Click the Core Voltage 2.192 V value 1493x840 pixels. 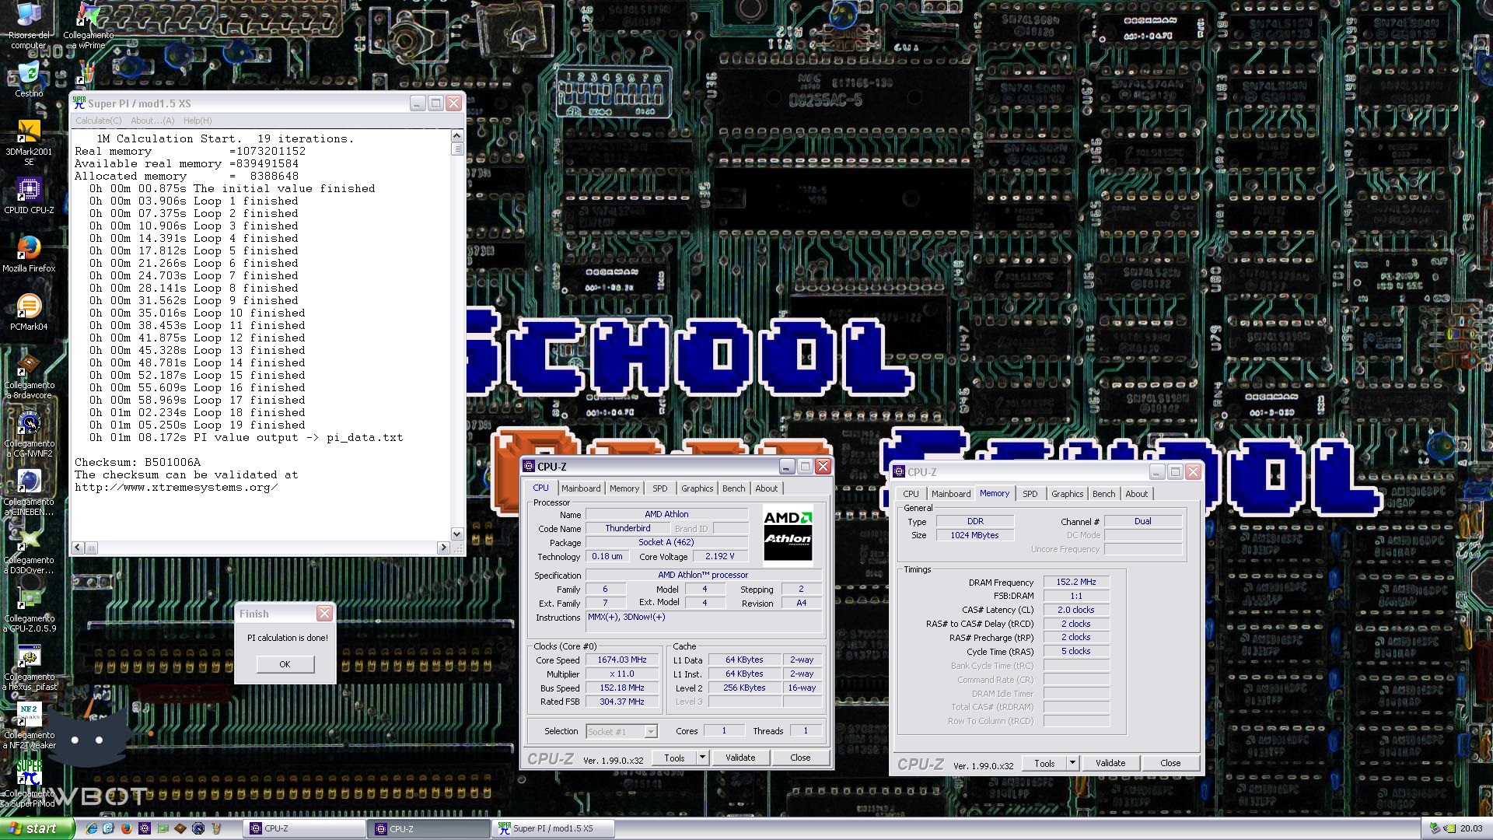pos(719,556)
